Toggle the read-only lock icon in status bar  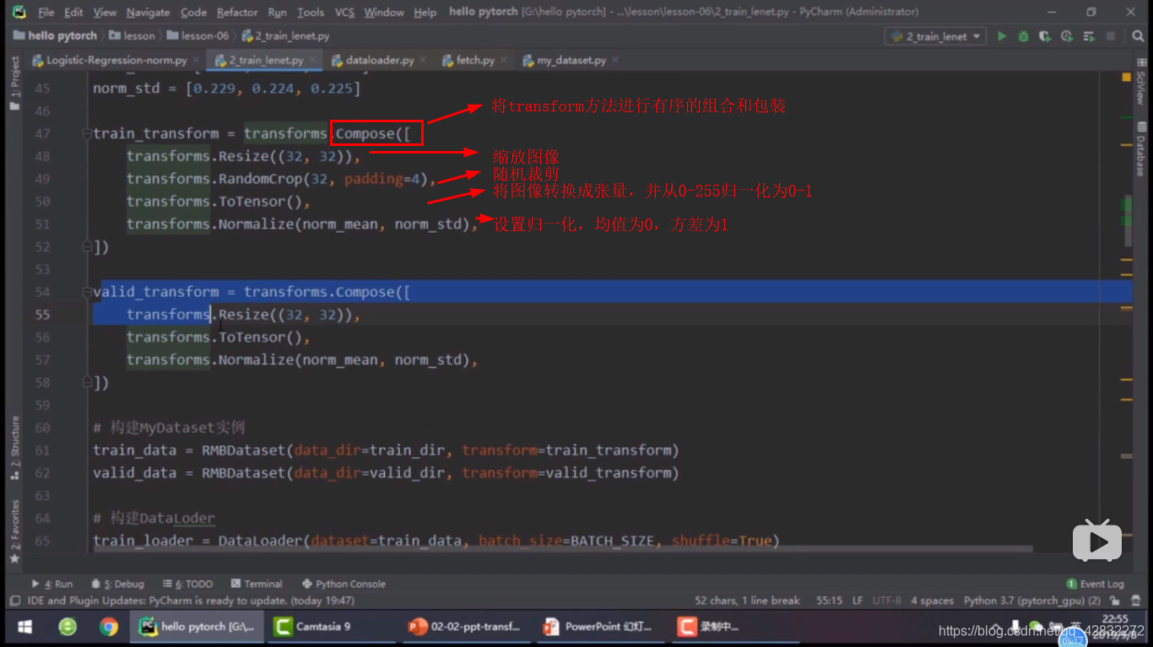1114,601
